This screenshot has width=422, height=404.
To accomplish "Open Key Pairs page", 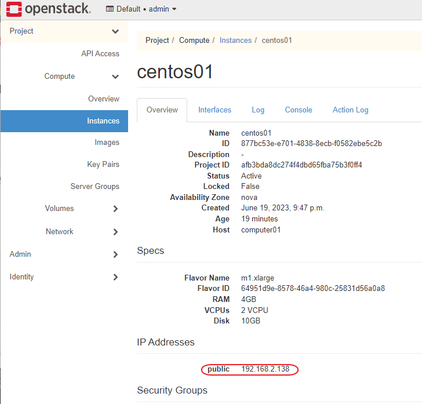I will (x=103, y=165).
